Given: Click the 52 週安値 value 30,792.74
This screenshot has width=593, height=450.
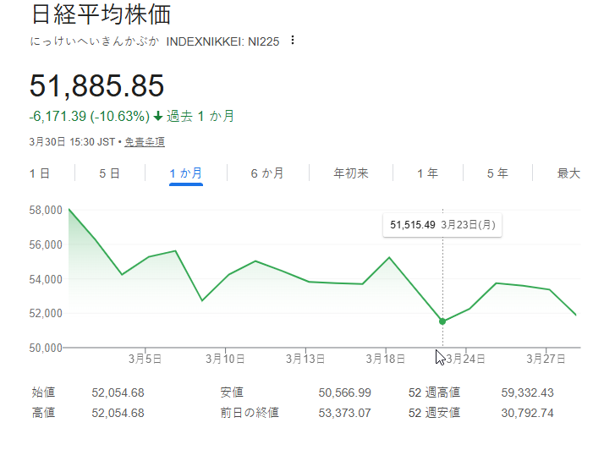Looking at the screenshot, I should 528,413.
